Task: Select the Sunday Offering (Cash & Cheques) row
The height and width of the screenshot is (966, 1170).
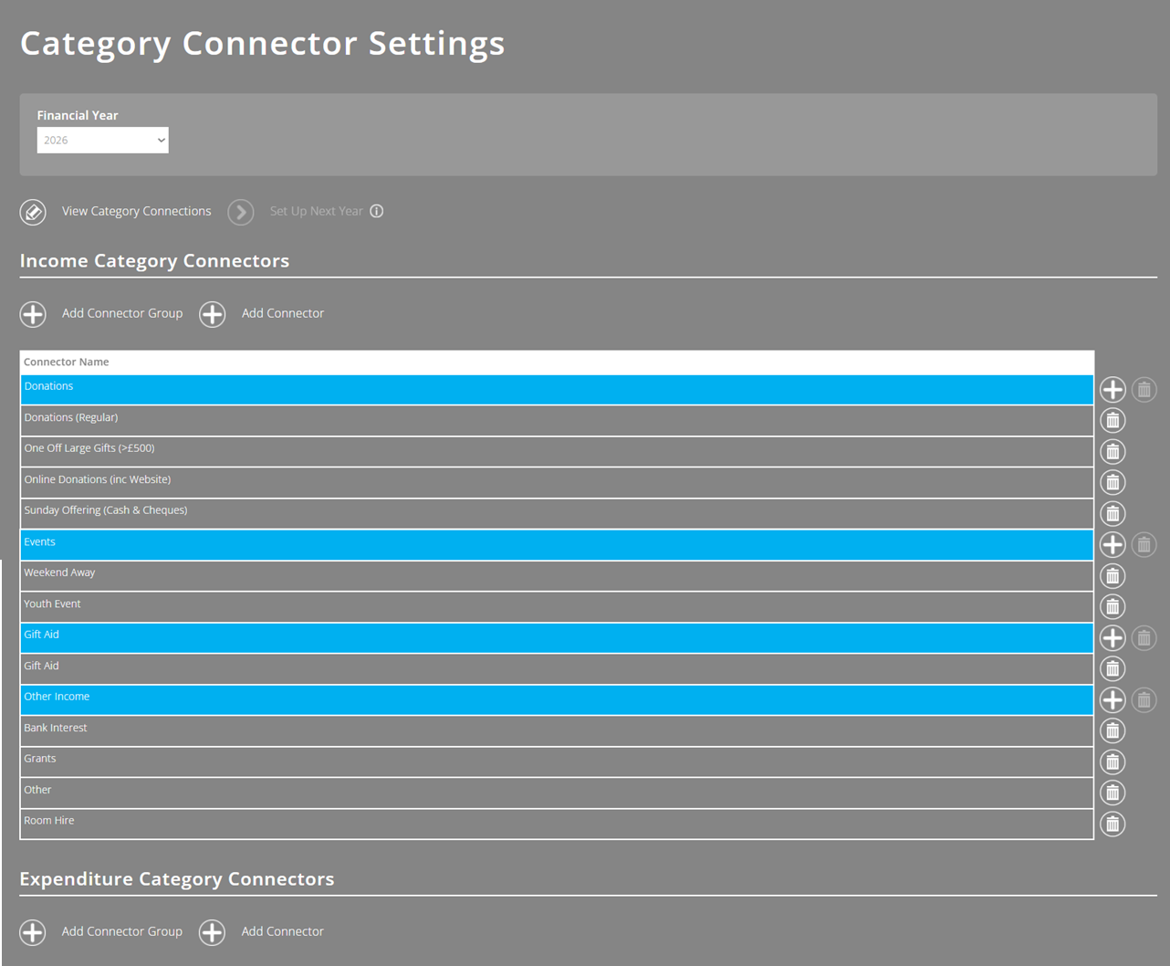Action: coord(557,514)
